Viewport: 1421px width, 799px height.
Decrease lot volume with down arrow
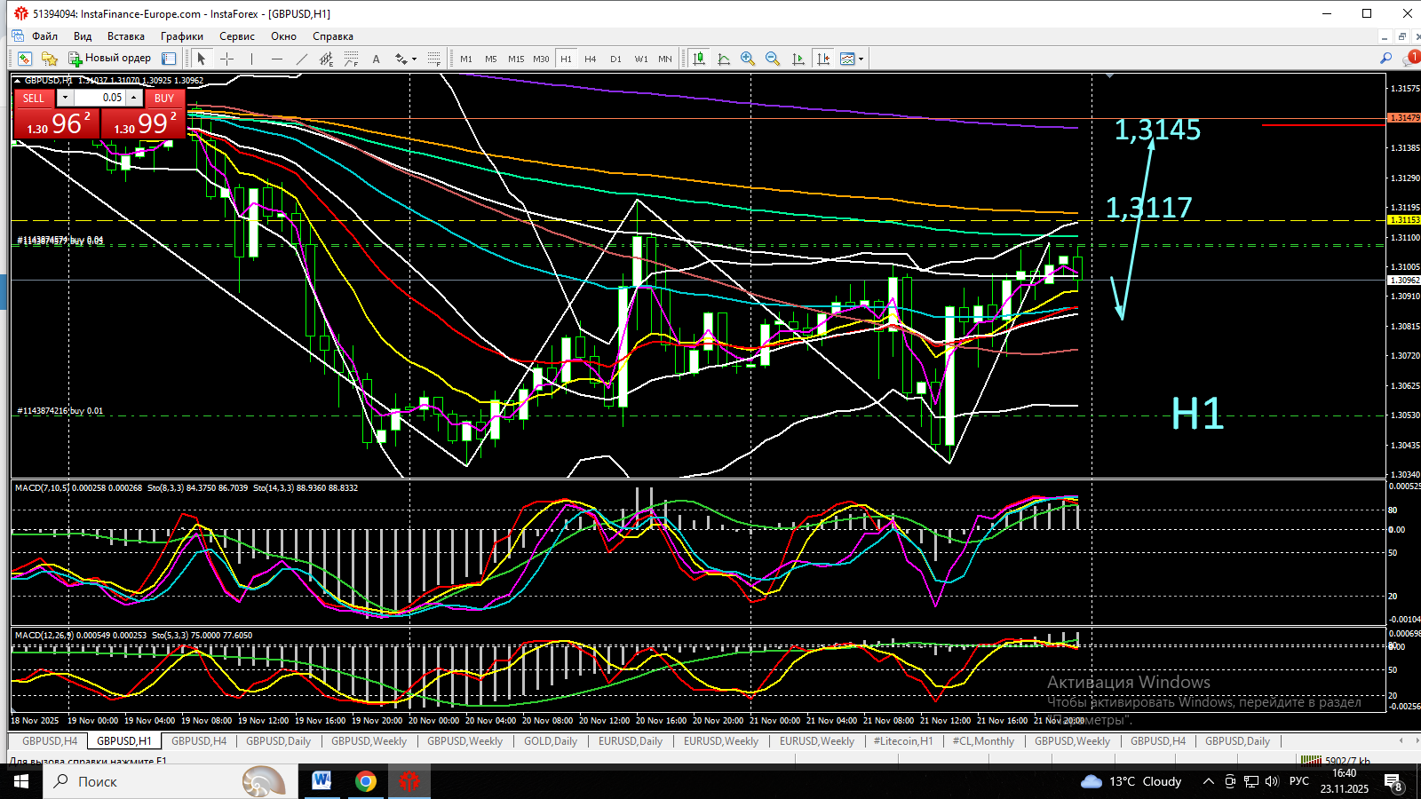[65, 98]
